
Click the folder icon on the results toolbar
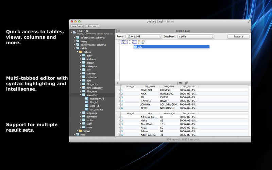[180, 83]
